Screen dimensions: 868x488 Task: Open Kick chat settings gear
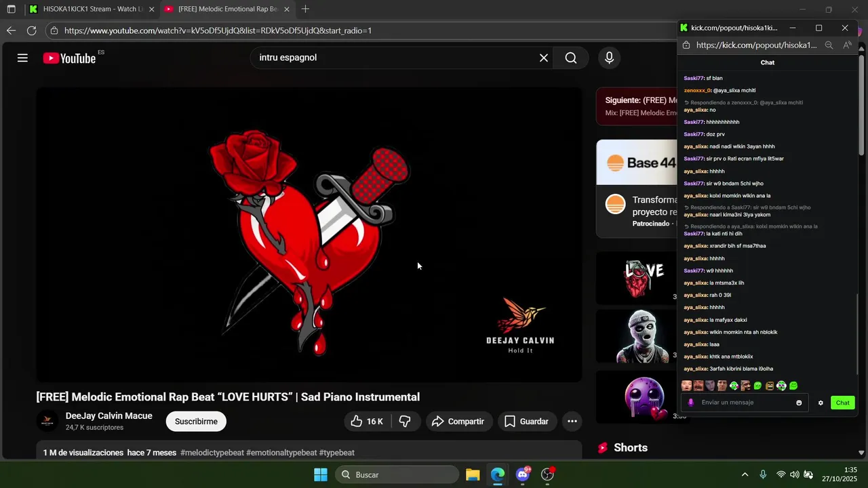pos(821,403)
